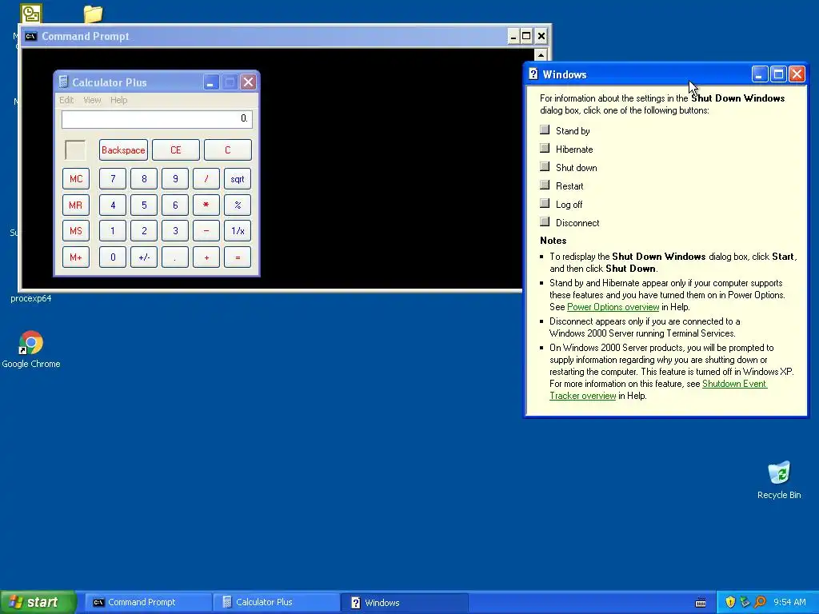Click digit 1 on the calculator

tap(113, 231)
